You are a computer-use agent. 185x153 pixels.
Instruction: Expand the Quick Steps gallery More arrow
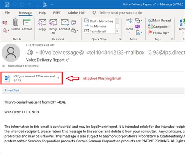[117, 31]
